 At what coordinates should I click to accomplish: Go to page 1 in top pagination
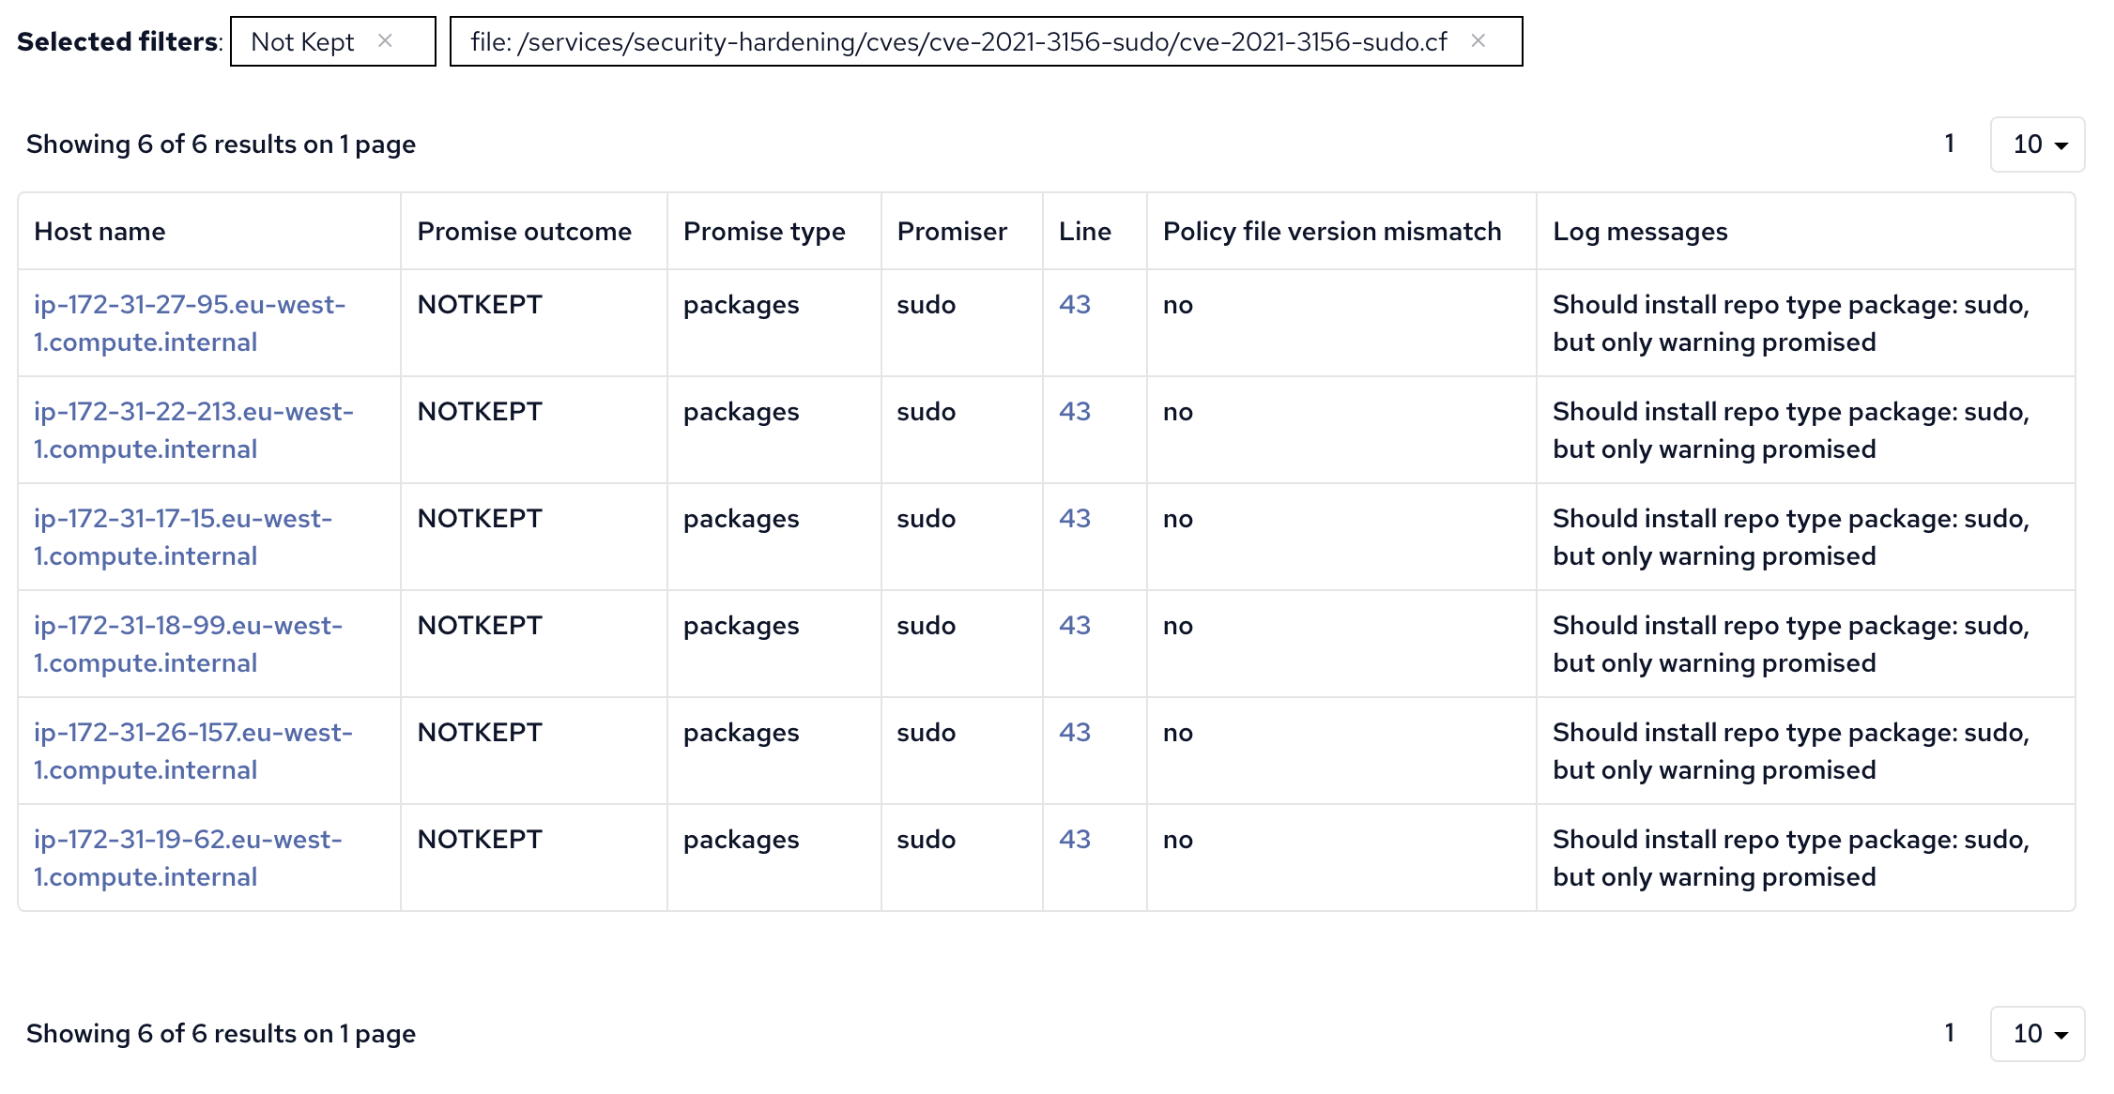[x=1950, y=144]
